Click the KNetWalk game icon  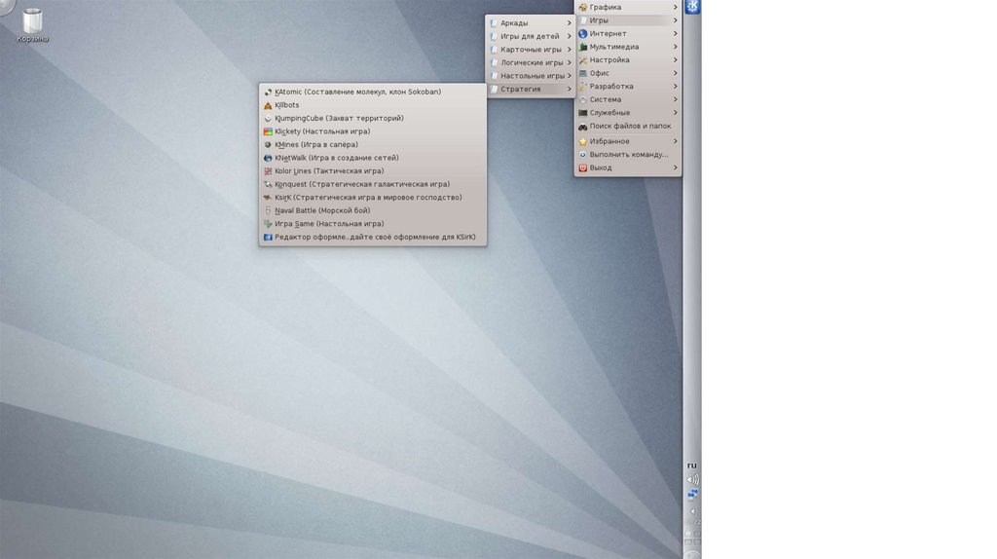pos(268,158)
